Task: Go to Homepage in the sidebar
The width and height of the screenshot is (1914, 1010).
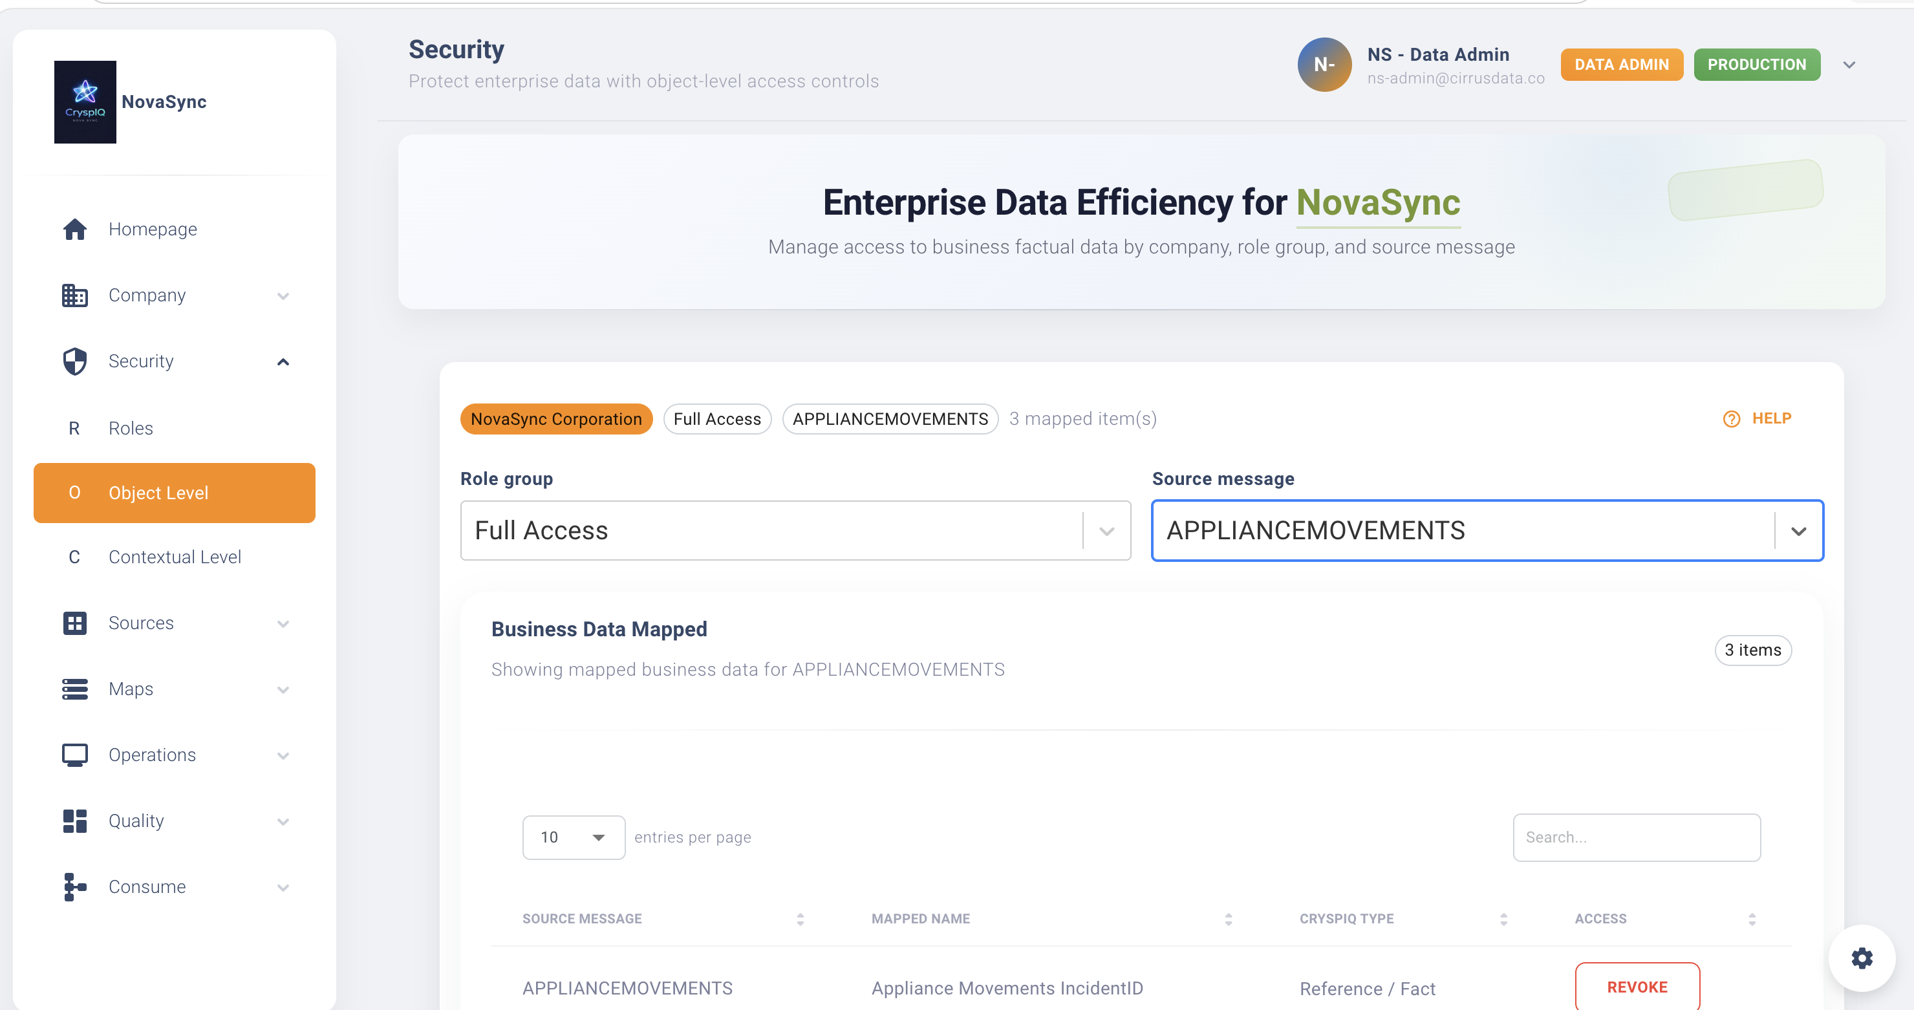Action: click(x=174, y=229)
